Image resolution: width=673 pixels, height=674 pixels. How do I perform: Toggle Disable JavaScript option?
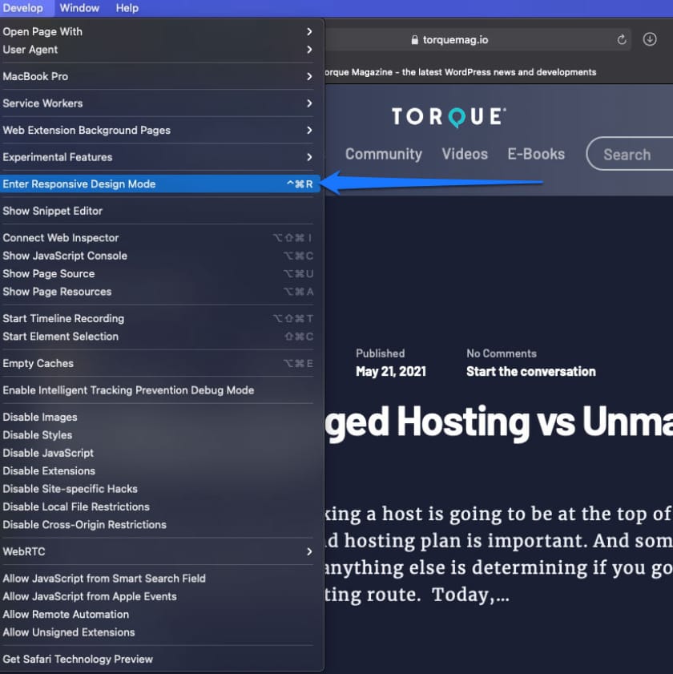[157, 453]
